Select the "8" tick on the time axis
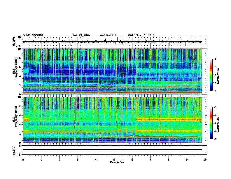Viewport: 231px width, 179px height. click(x=169, y=160)
